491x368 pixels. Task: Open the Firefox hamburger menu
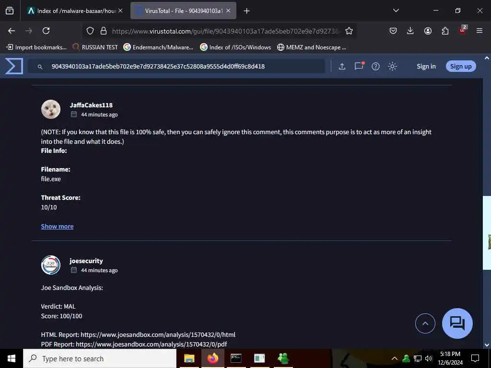(x=479, y=31)
